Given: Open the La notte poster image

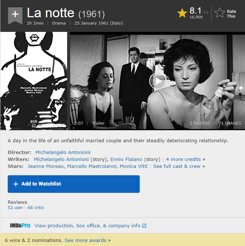Looking at the screenshot, I should tap(34, 81).
